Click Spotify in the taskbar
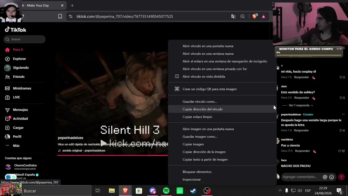The height and width of the screenshot is (196, 348). pyautogui.click(x=166, y=191)
